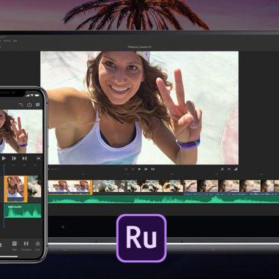Tap the share export icon on the phone
The width and height of the screenshot is (279, 279).
pyautogui.click(x=29, y=105)
